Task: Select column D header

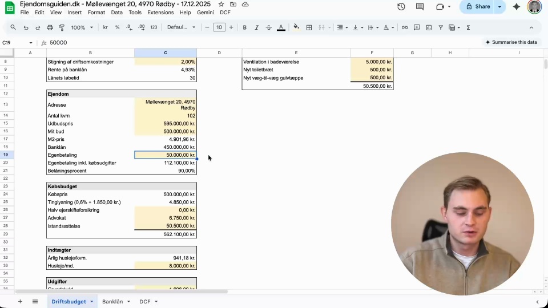Action: (x=219, y=52)
